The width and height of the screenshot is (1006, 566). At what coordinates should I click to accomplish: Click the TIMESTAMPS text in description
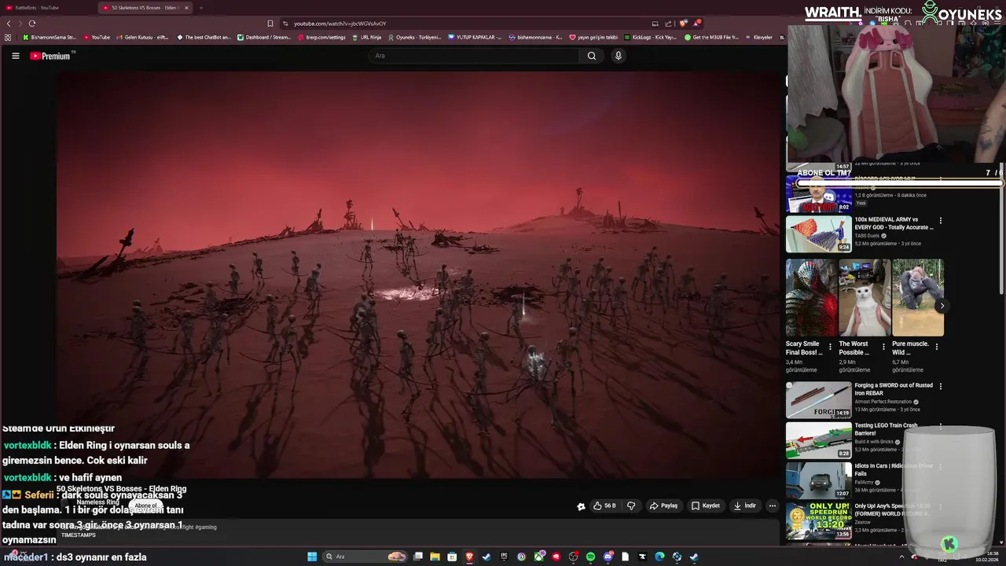coord(79,535)
